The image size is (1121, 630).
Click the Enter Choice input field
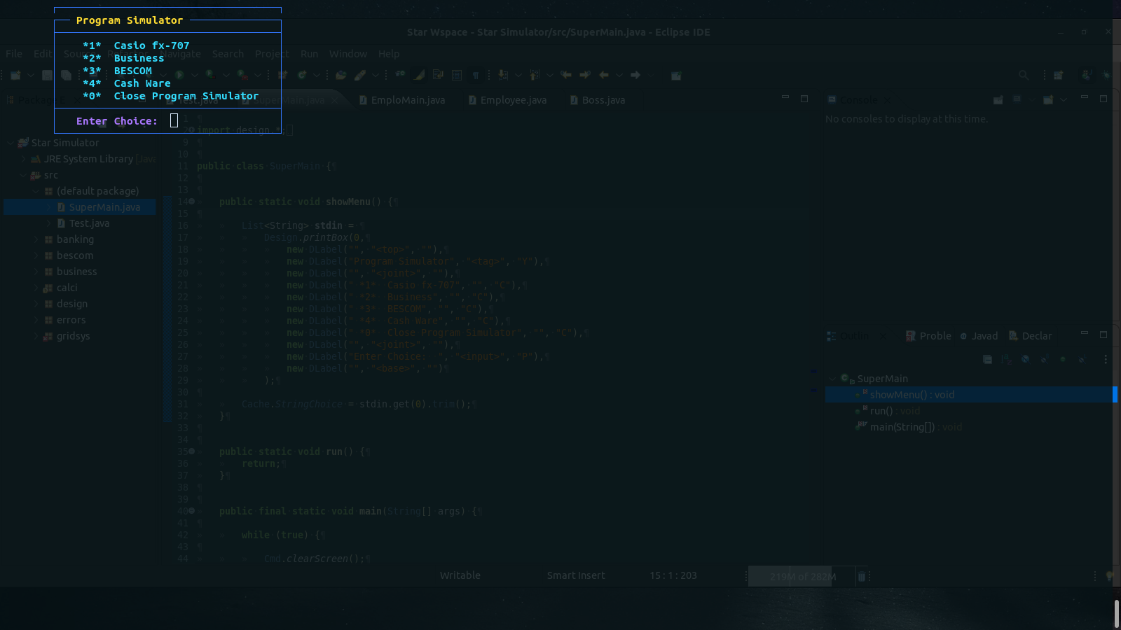coord(174,120)
